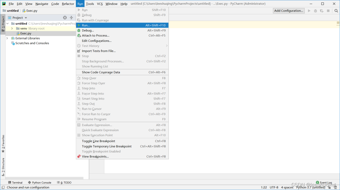Click the green Run... play icon
Image resolution: width=340 pixels, height=190 pixels.
(79, 25)
